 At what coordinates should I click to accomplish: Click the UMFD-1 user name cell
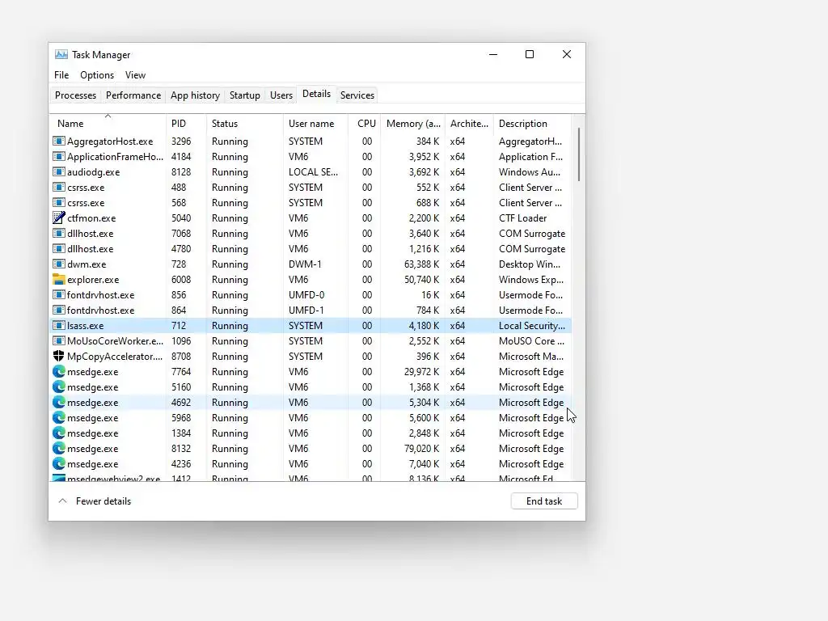click(306, 310)
